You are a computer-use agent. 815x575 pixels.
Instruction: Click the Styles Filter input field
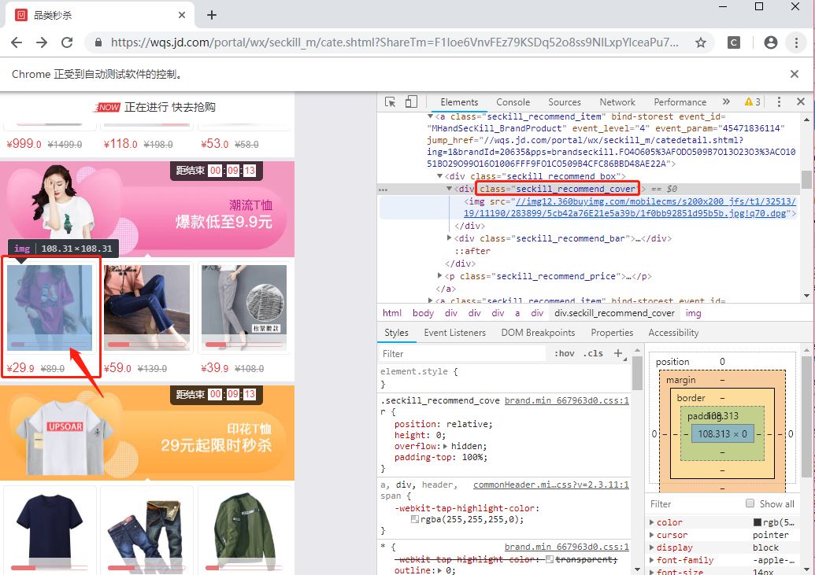pyautogui.click(x=462, y=354)
